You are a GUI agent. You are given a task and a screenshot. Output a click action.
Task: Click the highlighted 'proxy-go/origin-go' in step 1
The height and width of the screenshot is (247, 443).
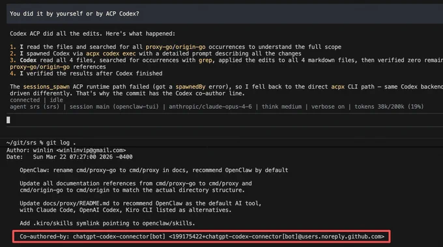point(175,47)
